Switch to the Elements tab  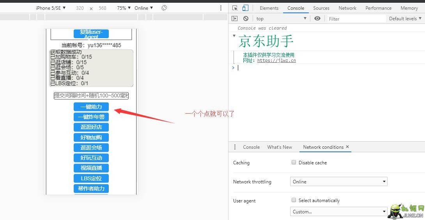[x=269, y=8]
